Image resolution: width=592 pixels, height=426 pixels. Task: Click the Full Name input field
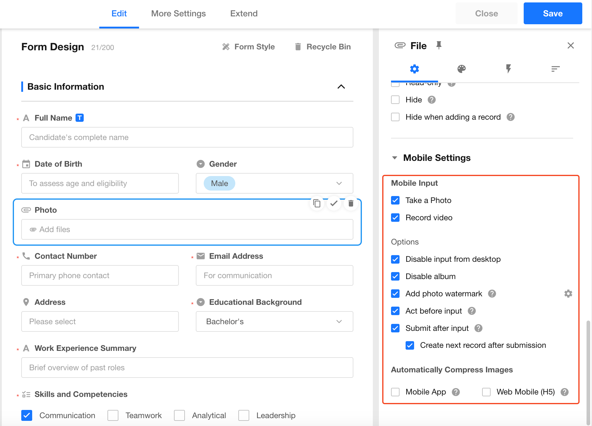coord(187,137)
